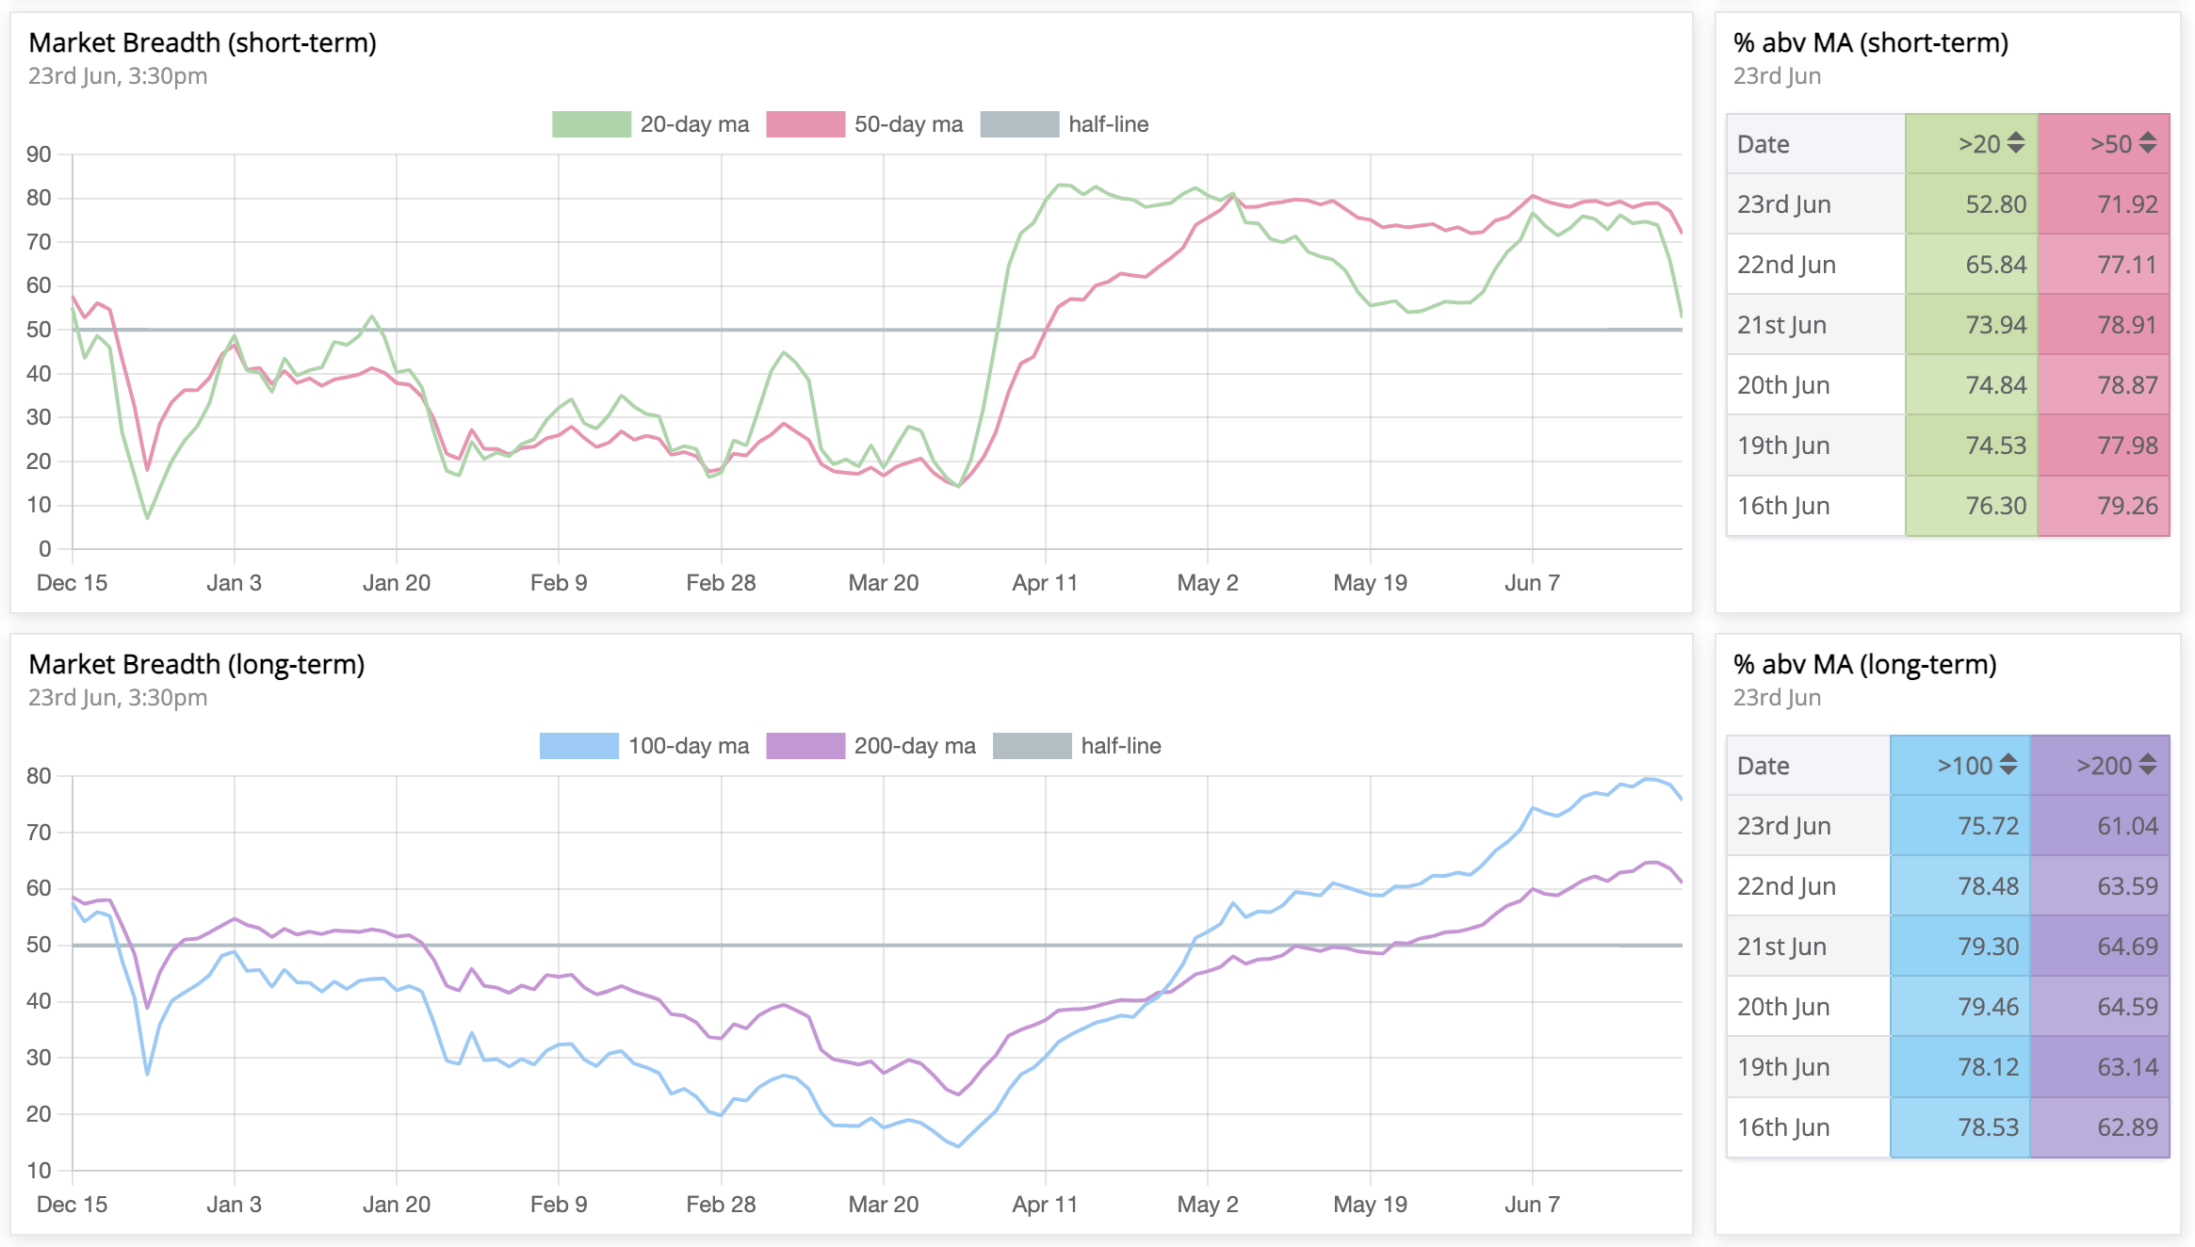Select the 64.69 cell for 21st Jun

click(x=2100, y=947)
